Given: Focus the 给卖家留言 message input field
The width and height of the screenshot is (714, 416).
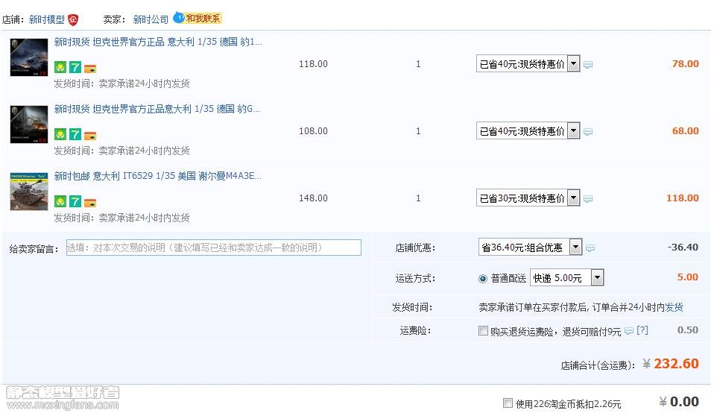Looking at the screenshot, I should click(x=214, y=248).
